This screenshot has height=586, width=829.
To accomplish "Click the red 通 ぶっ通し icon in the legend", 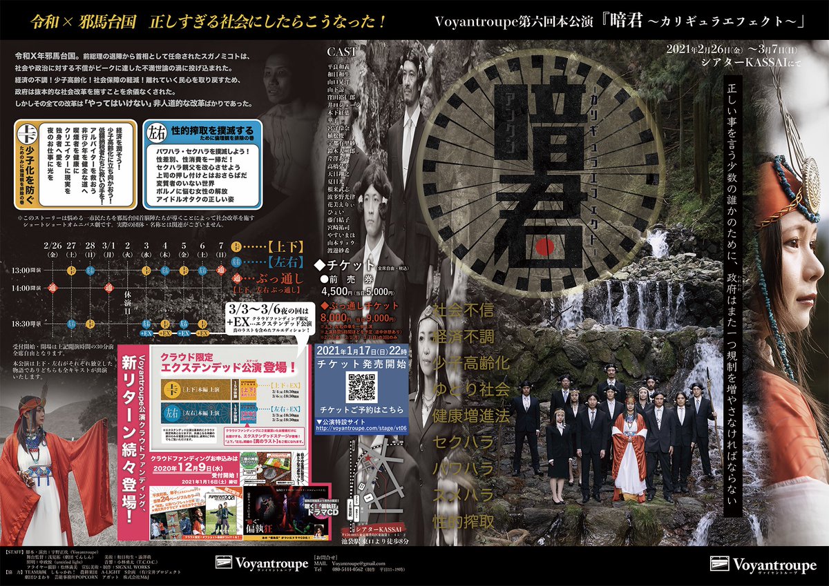I will click(236, 279).
